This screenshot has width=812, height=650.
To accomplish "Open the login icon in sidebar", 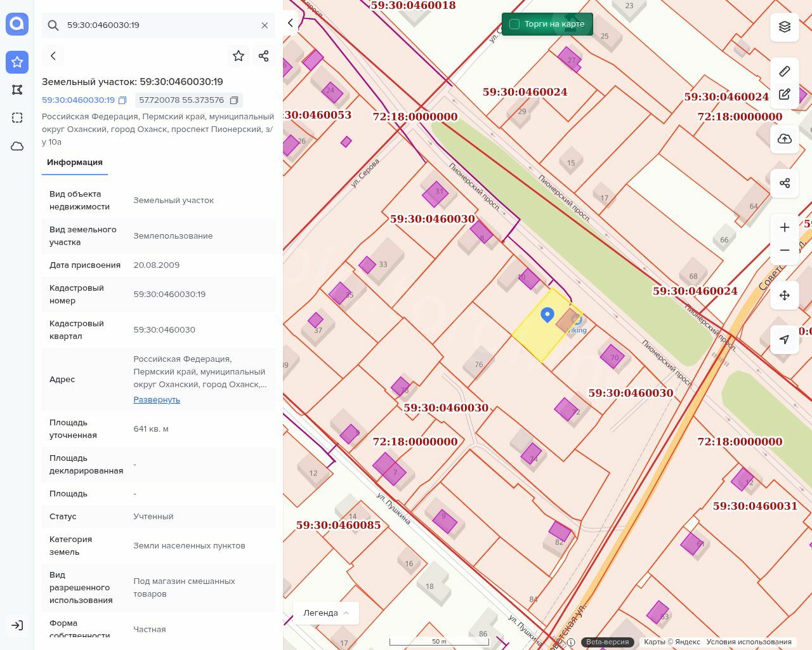I will 17,625.
